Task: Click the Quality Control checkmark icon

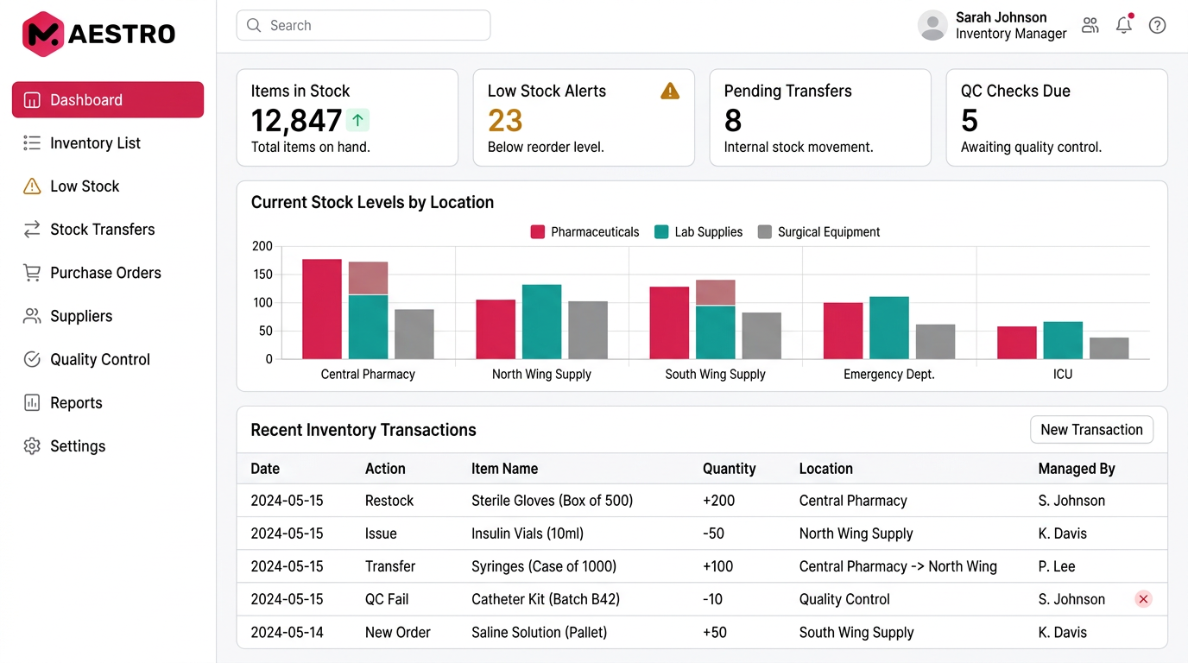Action: point(32,359)
